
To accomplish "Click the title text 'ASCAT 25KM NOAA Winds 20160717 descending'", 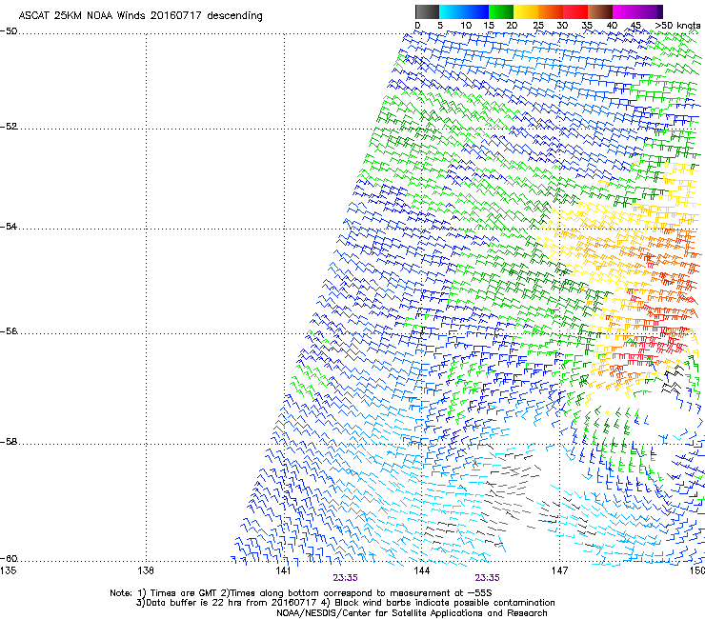I will click(140, 16).
